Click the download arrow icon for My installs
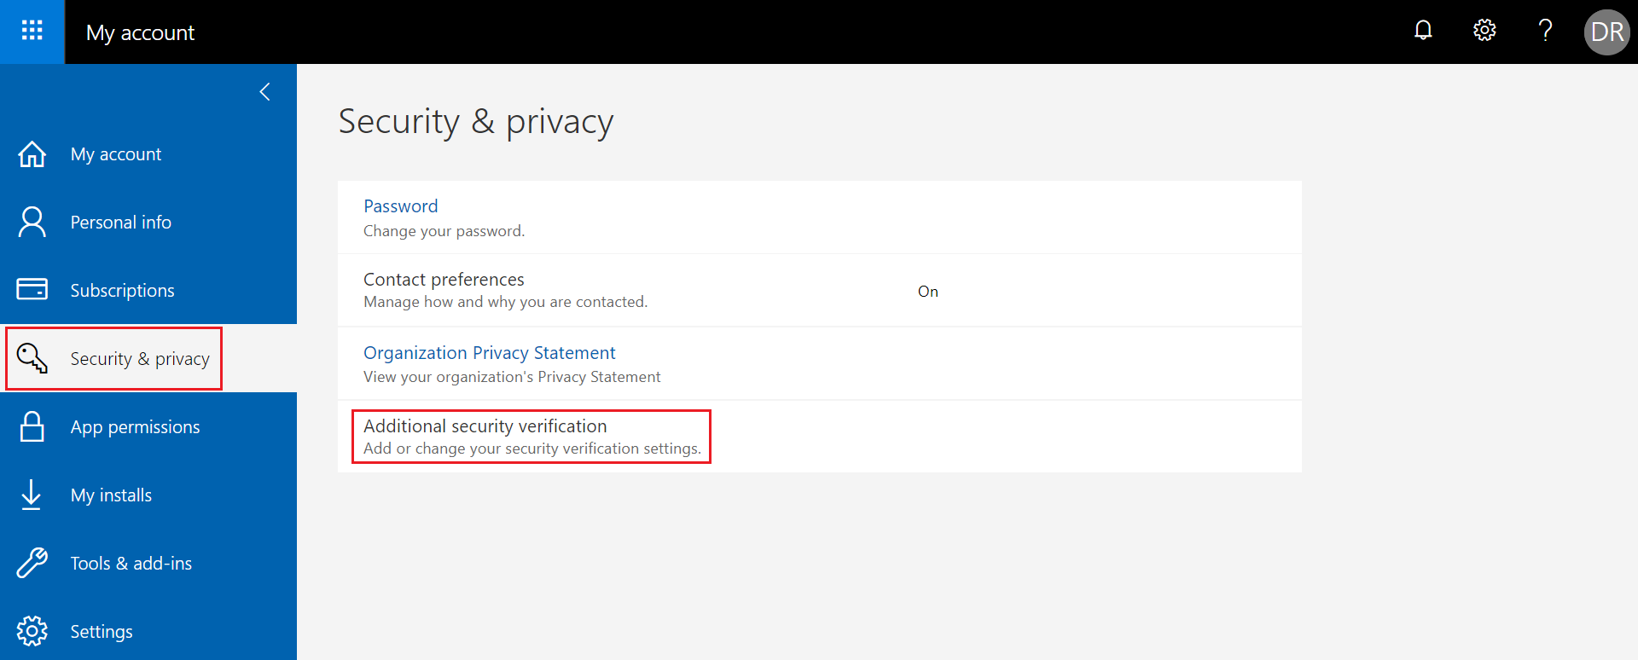The width and height of the screenshot is (1638, 660). point(32,495)
